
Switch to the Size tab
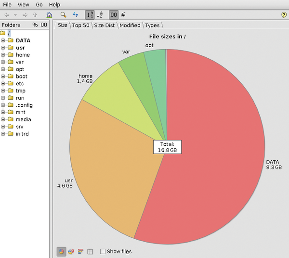63,25
